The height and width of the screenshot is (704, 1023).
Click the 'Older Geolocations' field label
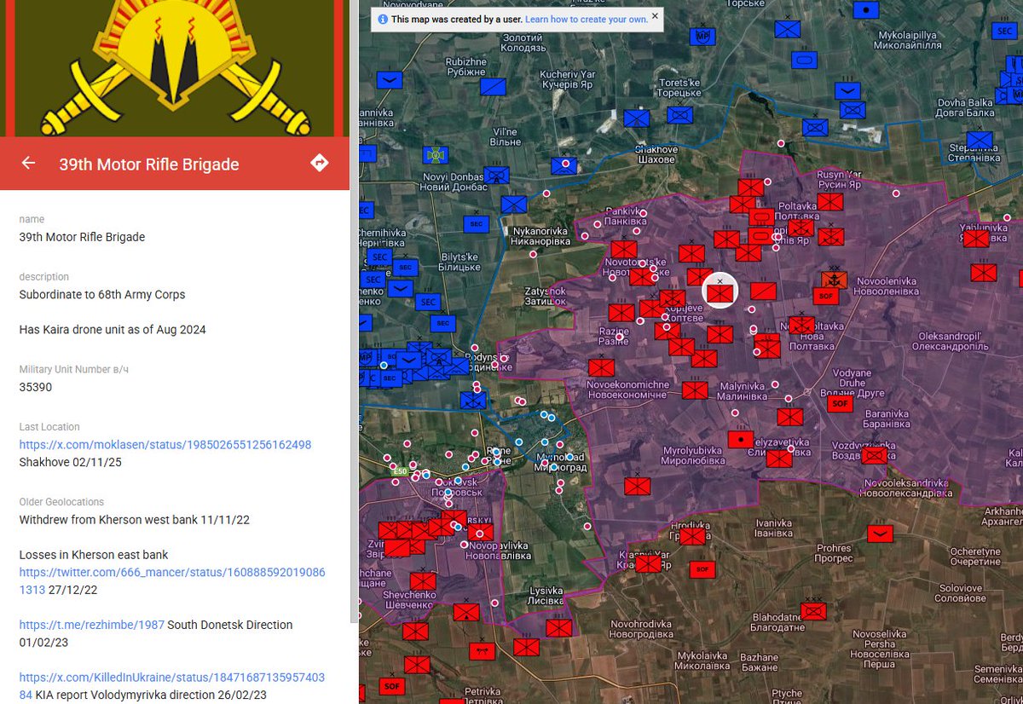pyautogui.click(x=61, y=502)
